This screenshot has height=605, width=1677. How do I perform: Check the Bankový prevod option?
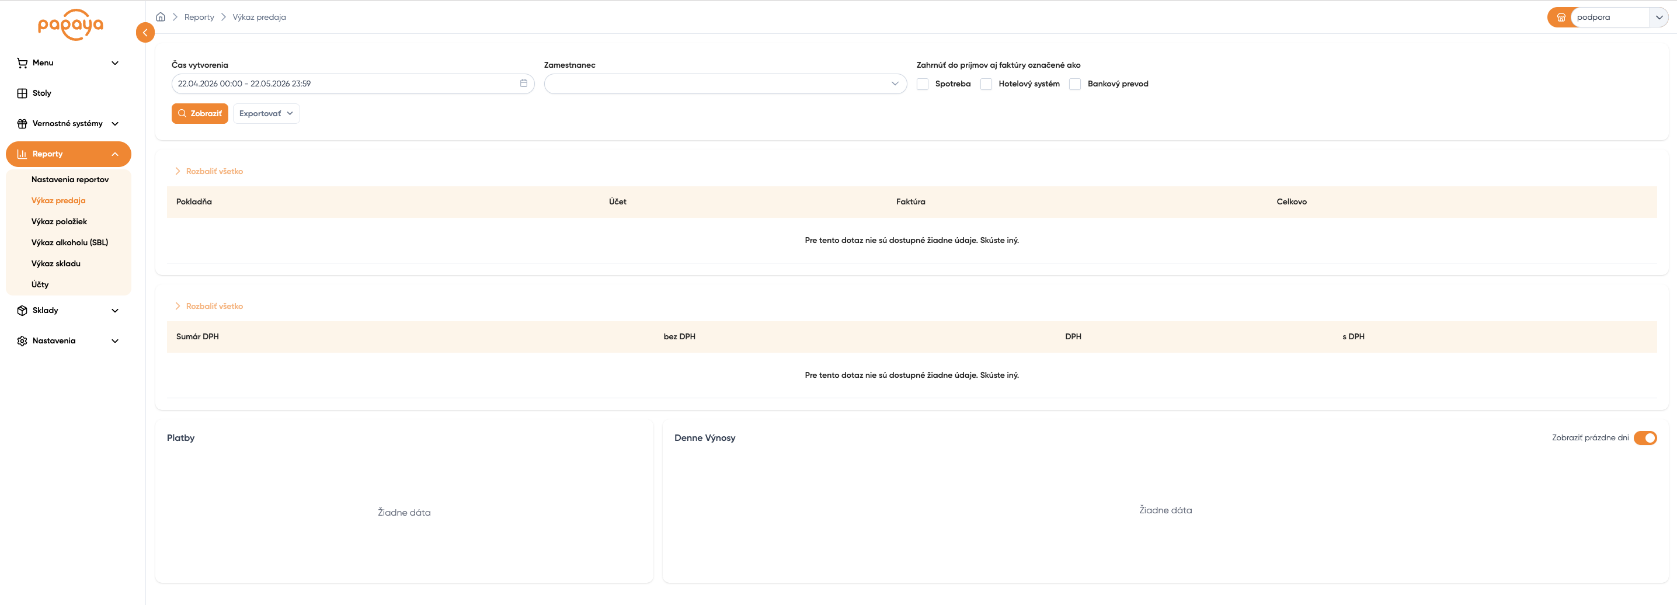[x=1075, y=84]
